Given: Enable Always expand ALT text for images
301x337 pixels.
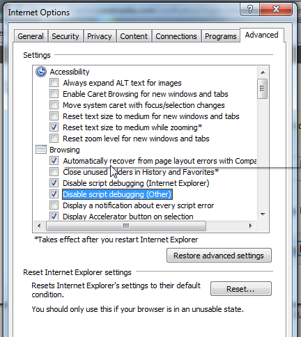Looking at the screenshot, I should tap(54, 83).
